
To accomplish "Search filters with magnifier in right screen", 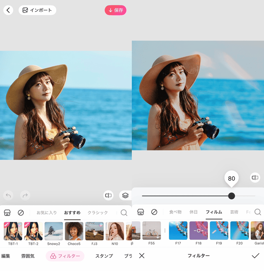I will 258,212.
